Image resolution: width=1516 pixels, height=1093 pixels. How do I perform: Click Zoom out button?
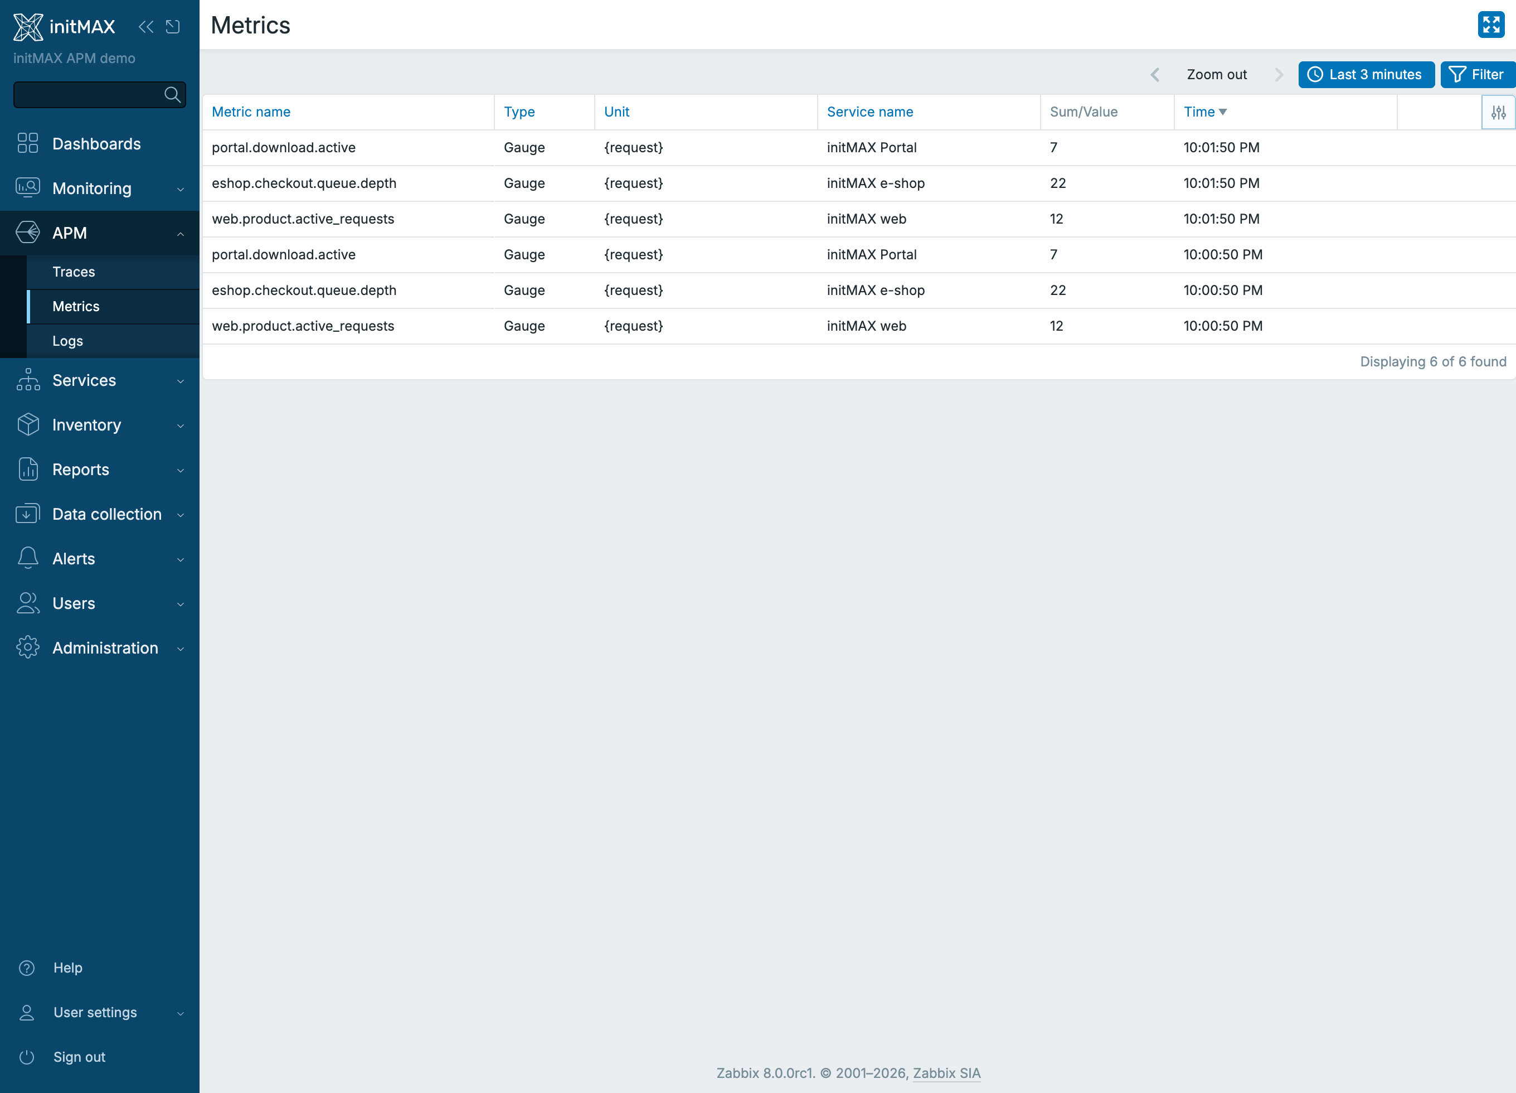[1217, 75]
